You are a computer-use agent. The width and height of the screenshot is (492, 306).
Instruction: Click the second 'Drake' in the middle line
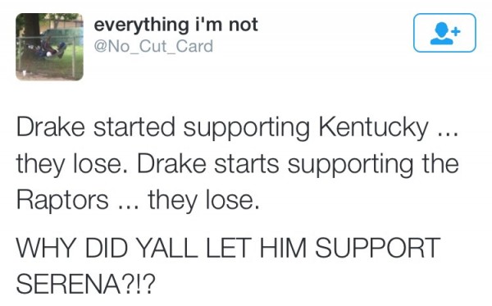(171, 163)
